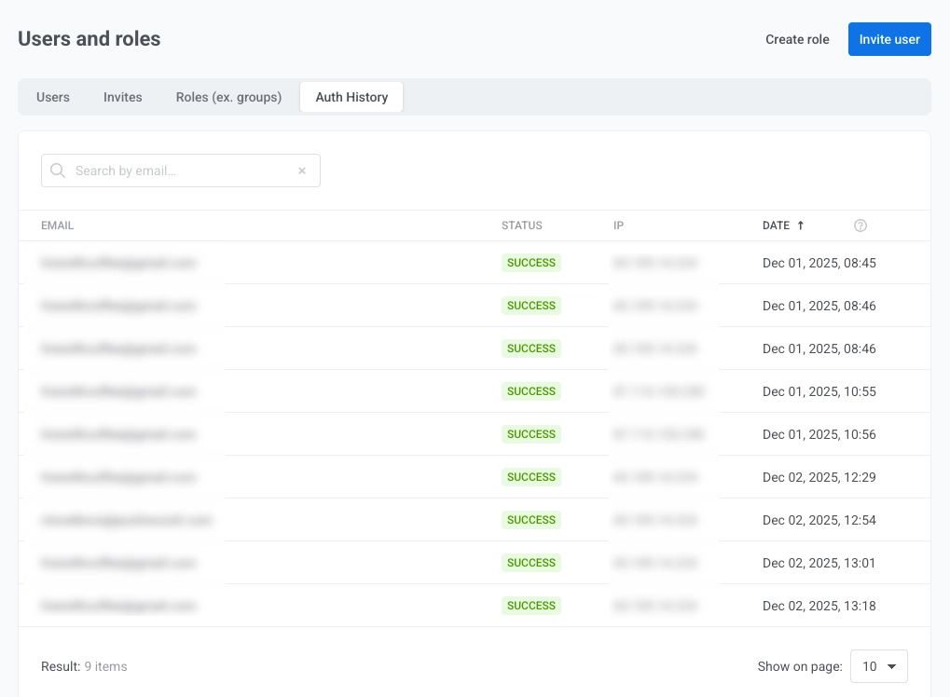The height and width of the screenshot is (697, 950).
Task: Select the Roles (ex. groups) tab
Action: pos(228,97)
